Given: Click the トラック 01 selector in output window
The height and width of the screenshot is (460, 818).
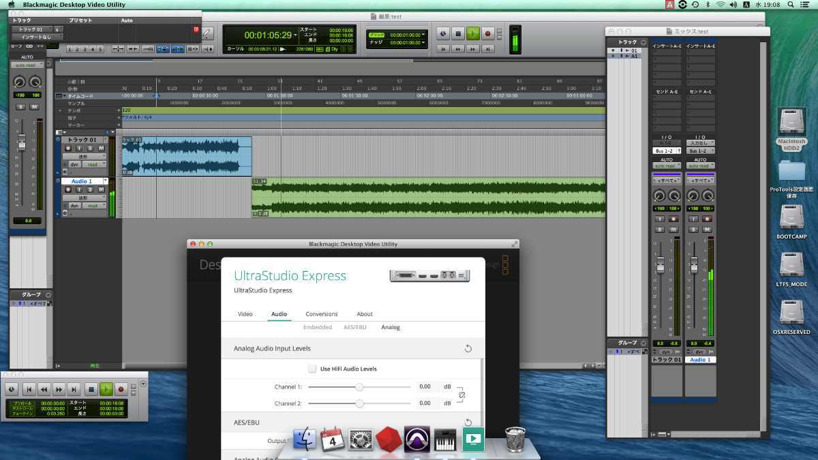Looking at the screenshot, I should click(31, 29).
